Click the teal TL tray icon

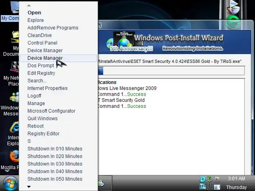pyautogui.click(x=203, y=187)
